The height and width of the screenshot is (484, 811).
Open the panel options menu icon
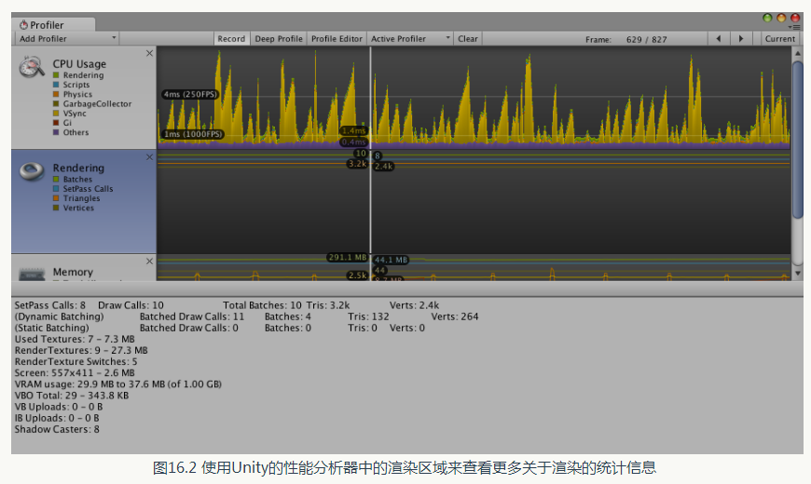794,27
